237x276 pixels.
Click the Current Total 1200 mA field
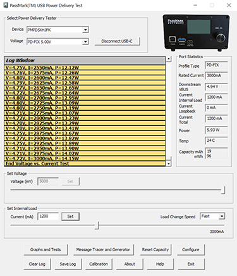coord(216,118)
